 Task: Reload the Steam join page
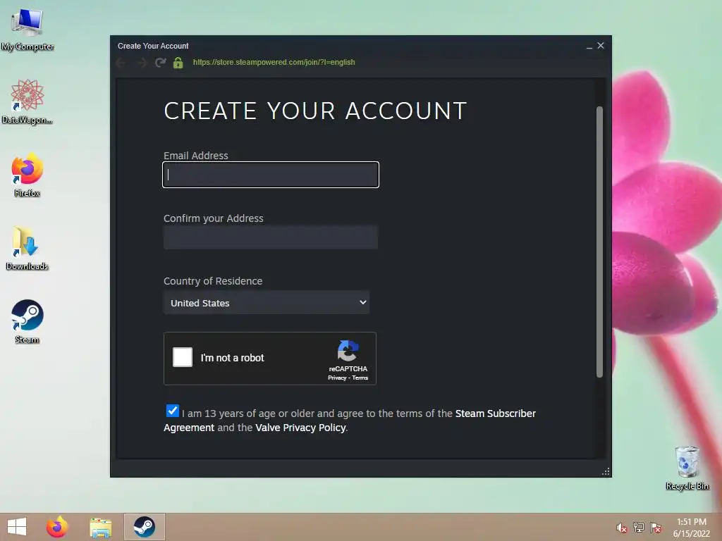[160, 63]
